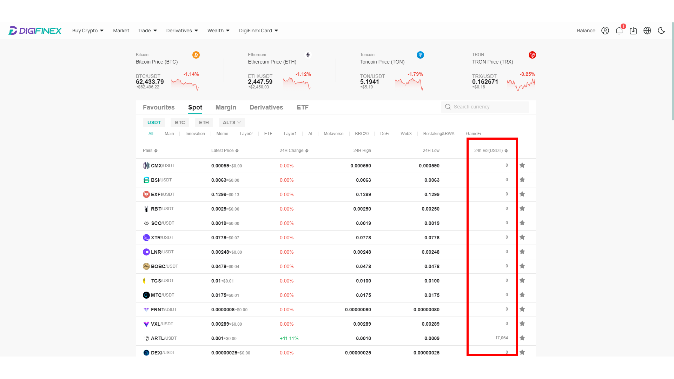Click the CMX token icon
This screenshot has height=379, width=674.
(146, 166)
